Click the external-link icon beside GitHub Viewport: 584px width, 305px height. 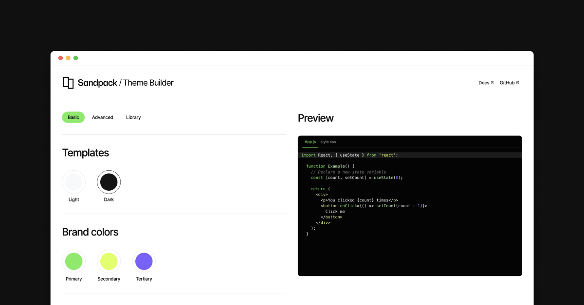[519, 82]
